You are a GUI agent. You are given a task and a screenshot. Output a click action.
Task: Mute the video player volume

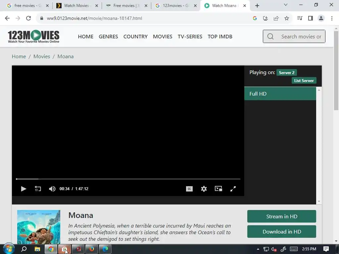pyautogui.click(x=52, y=189)
